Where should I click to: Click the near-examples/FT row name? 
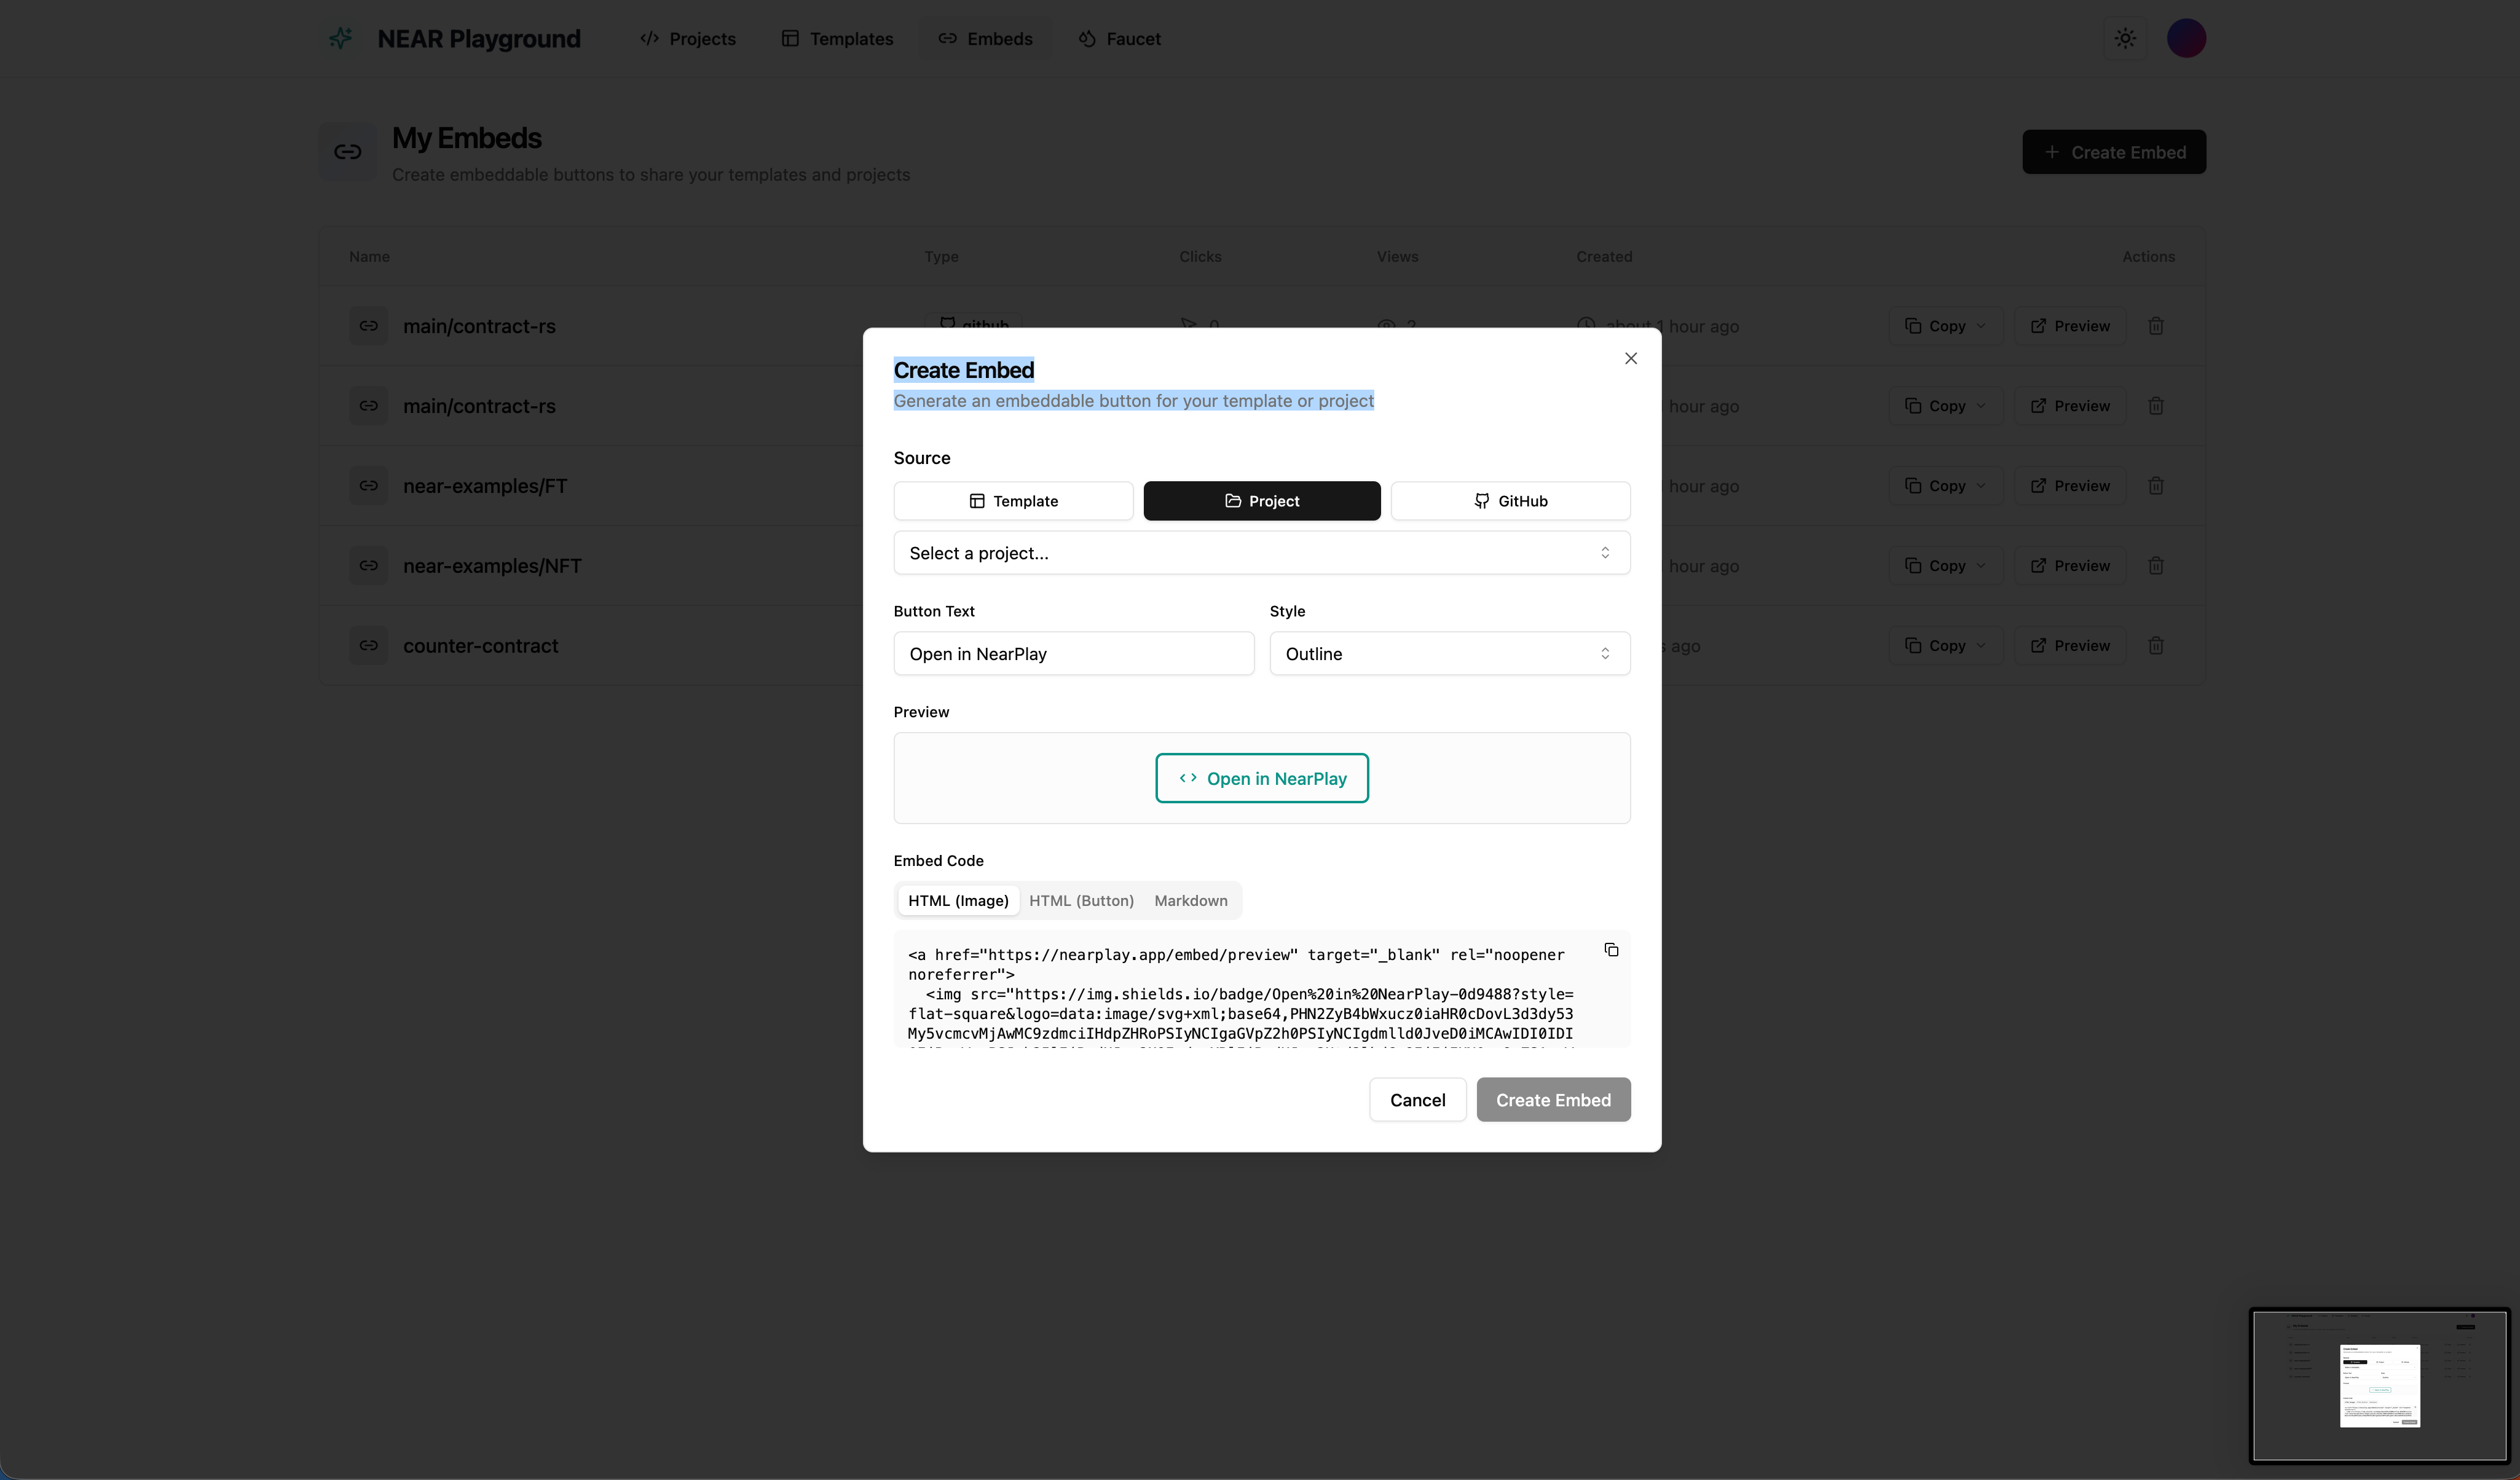pyautogui.click(x=485, y=486)
